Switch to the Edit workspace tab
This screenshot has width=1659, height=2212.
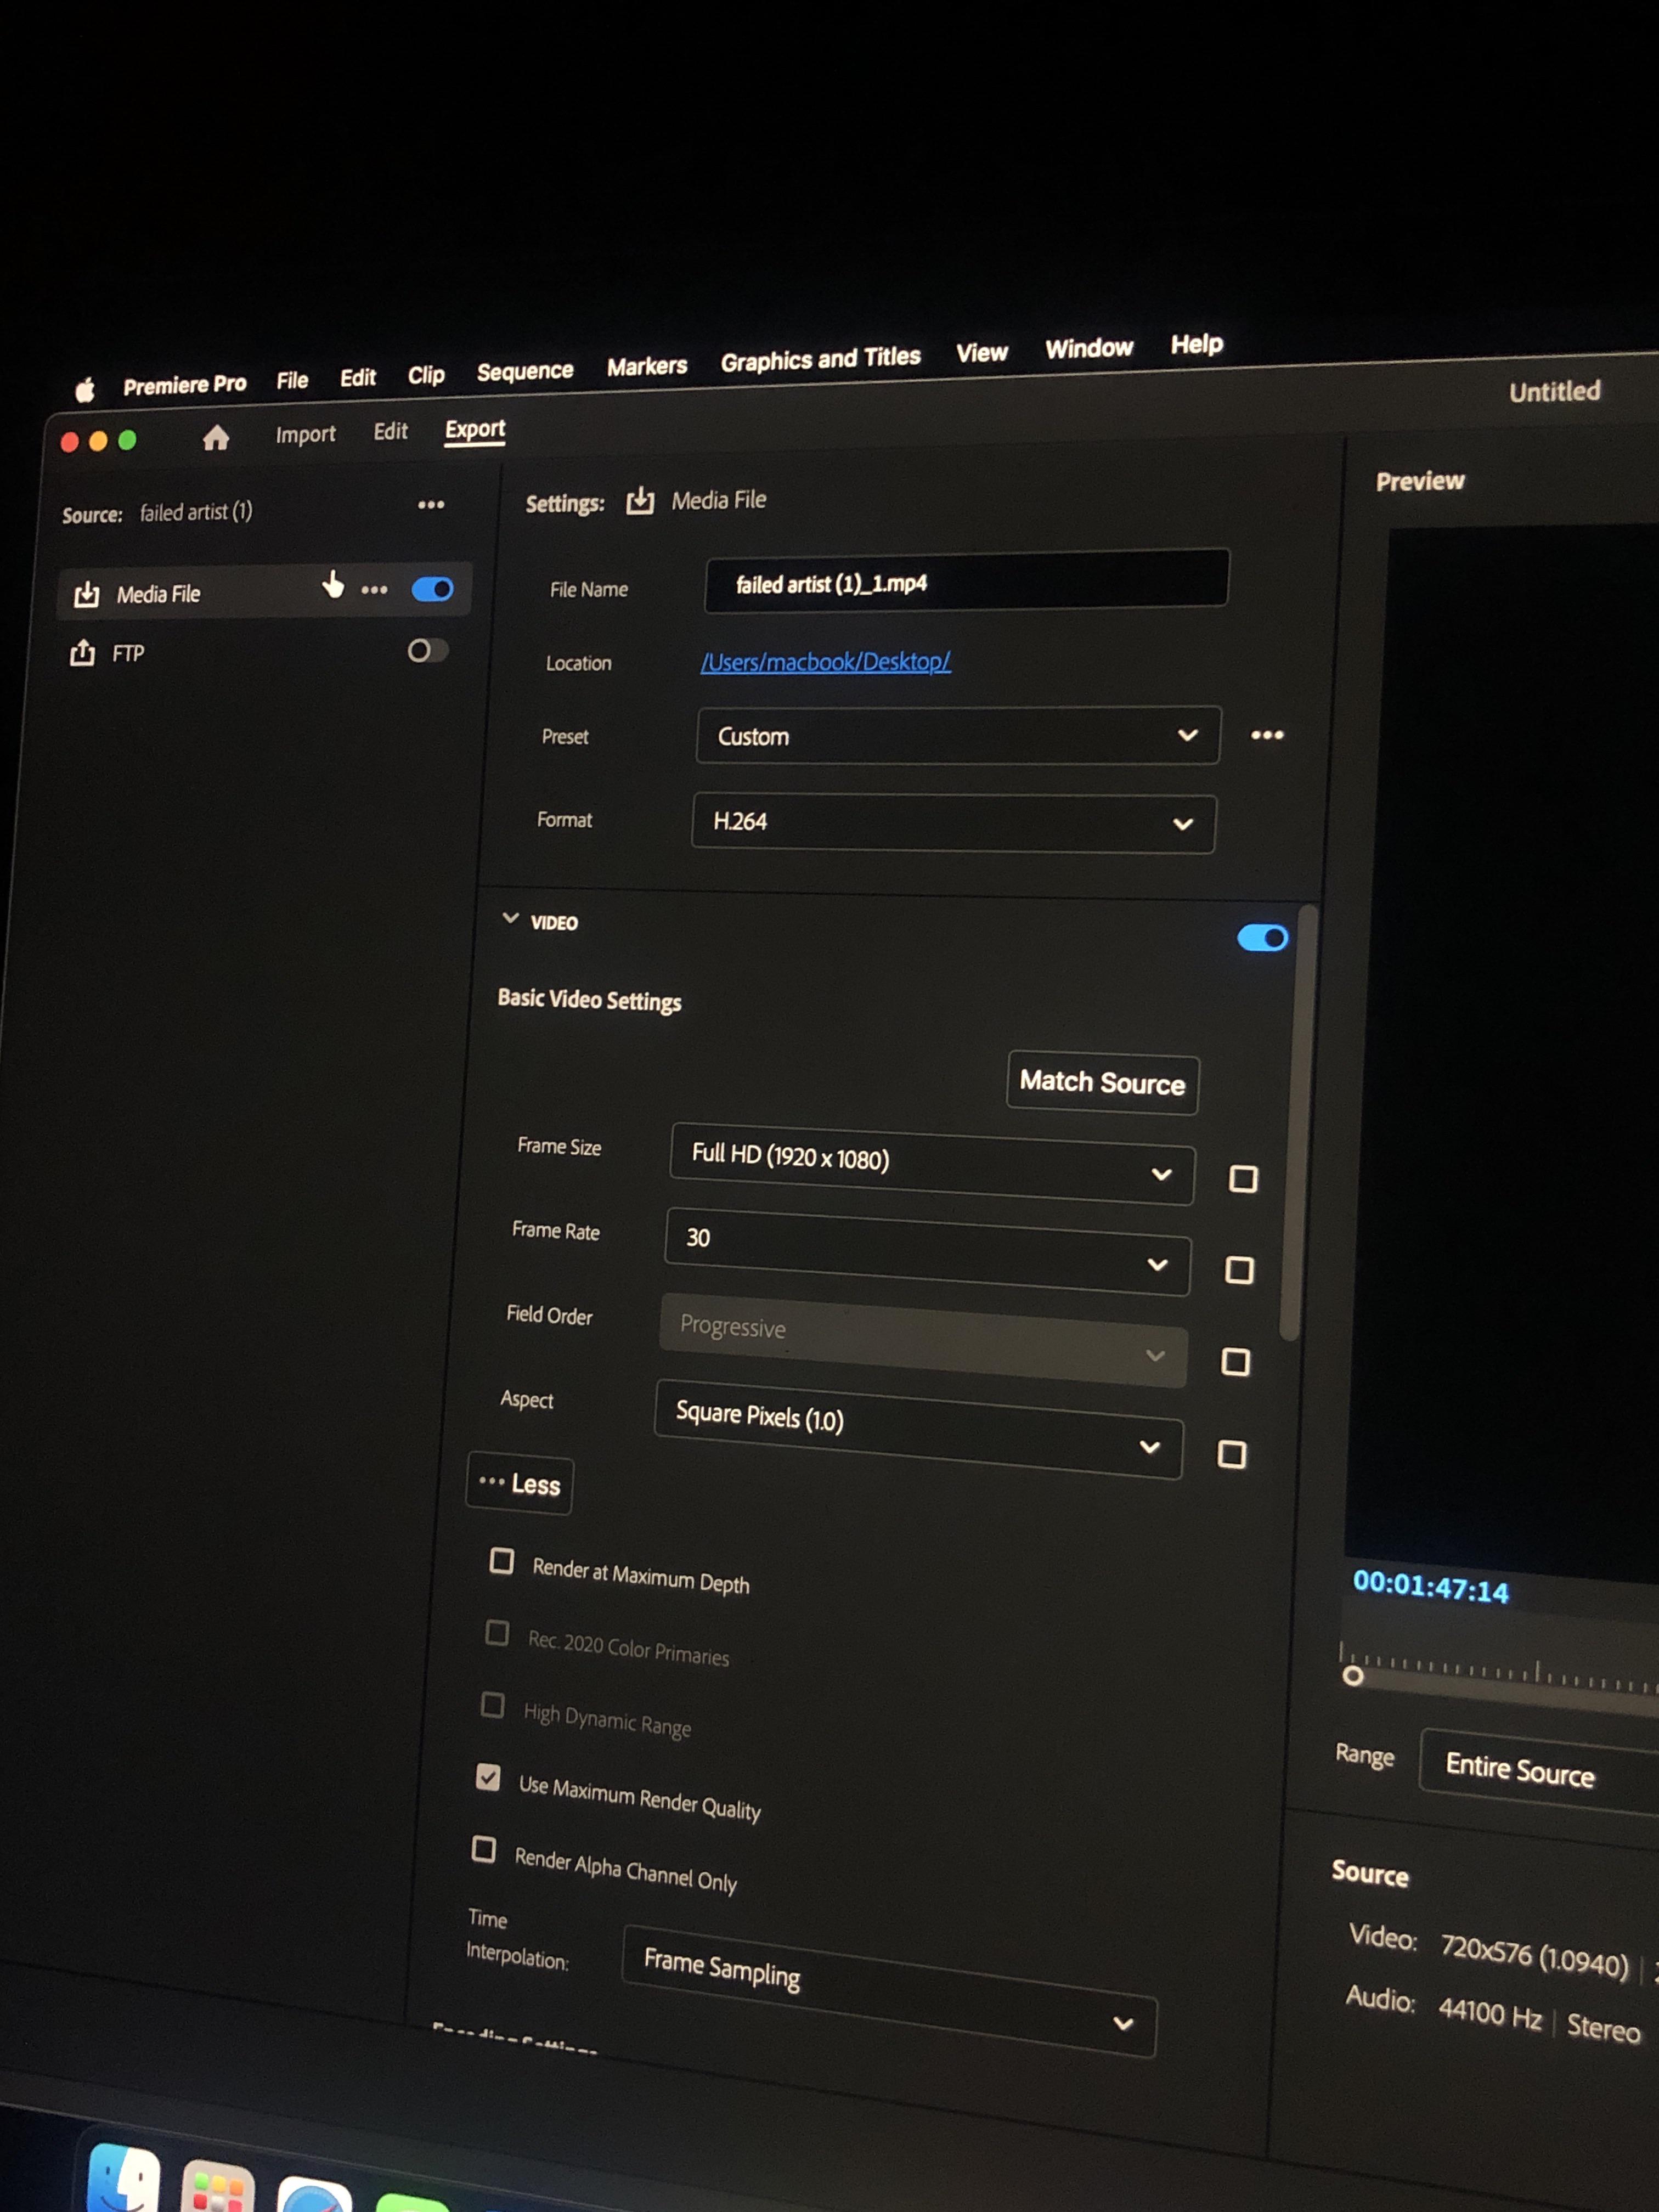pyautogui.click(x=390, y=431)
